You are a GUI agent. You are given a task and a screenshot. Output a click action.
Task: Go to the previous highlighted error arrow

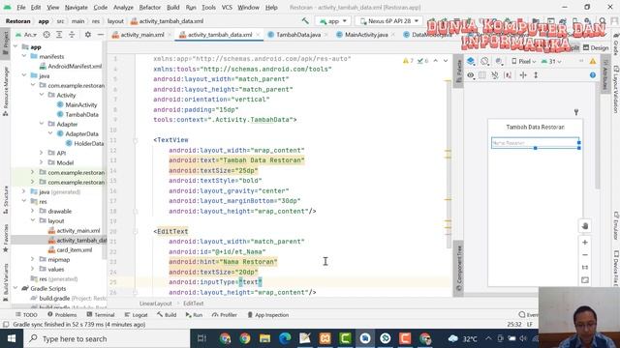[x=435, y=61]
